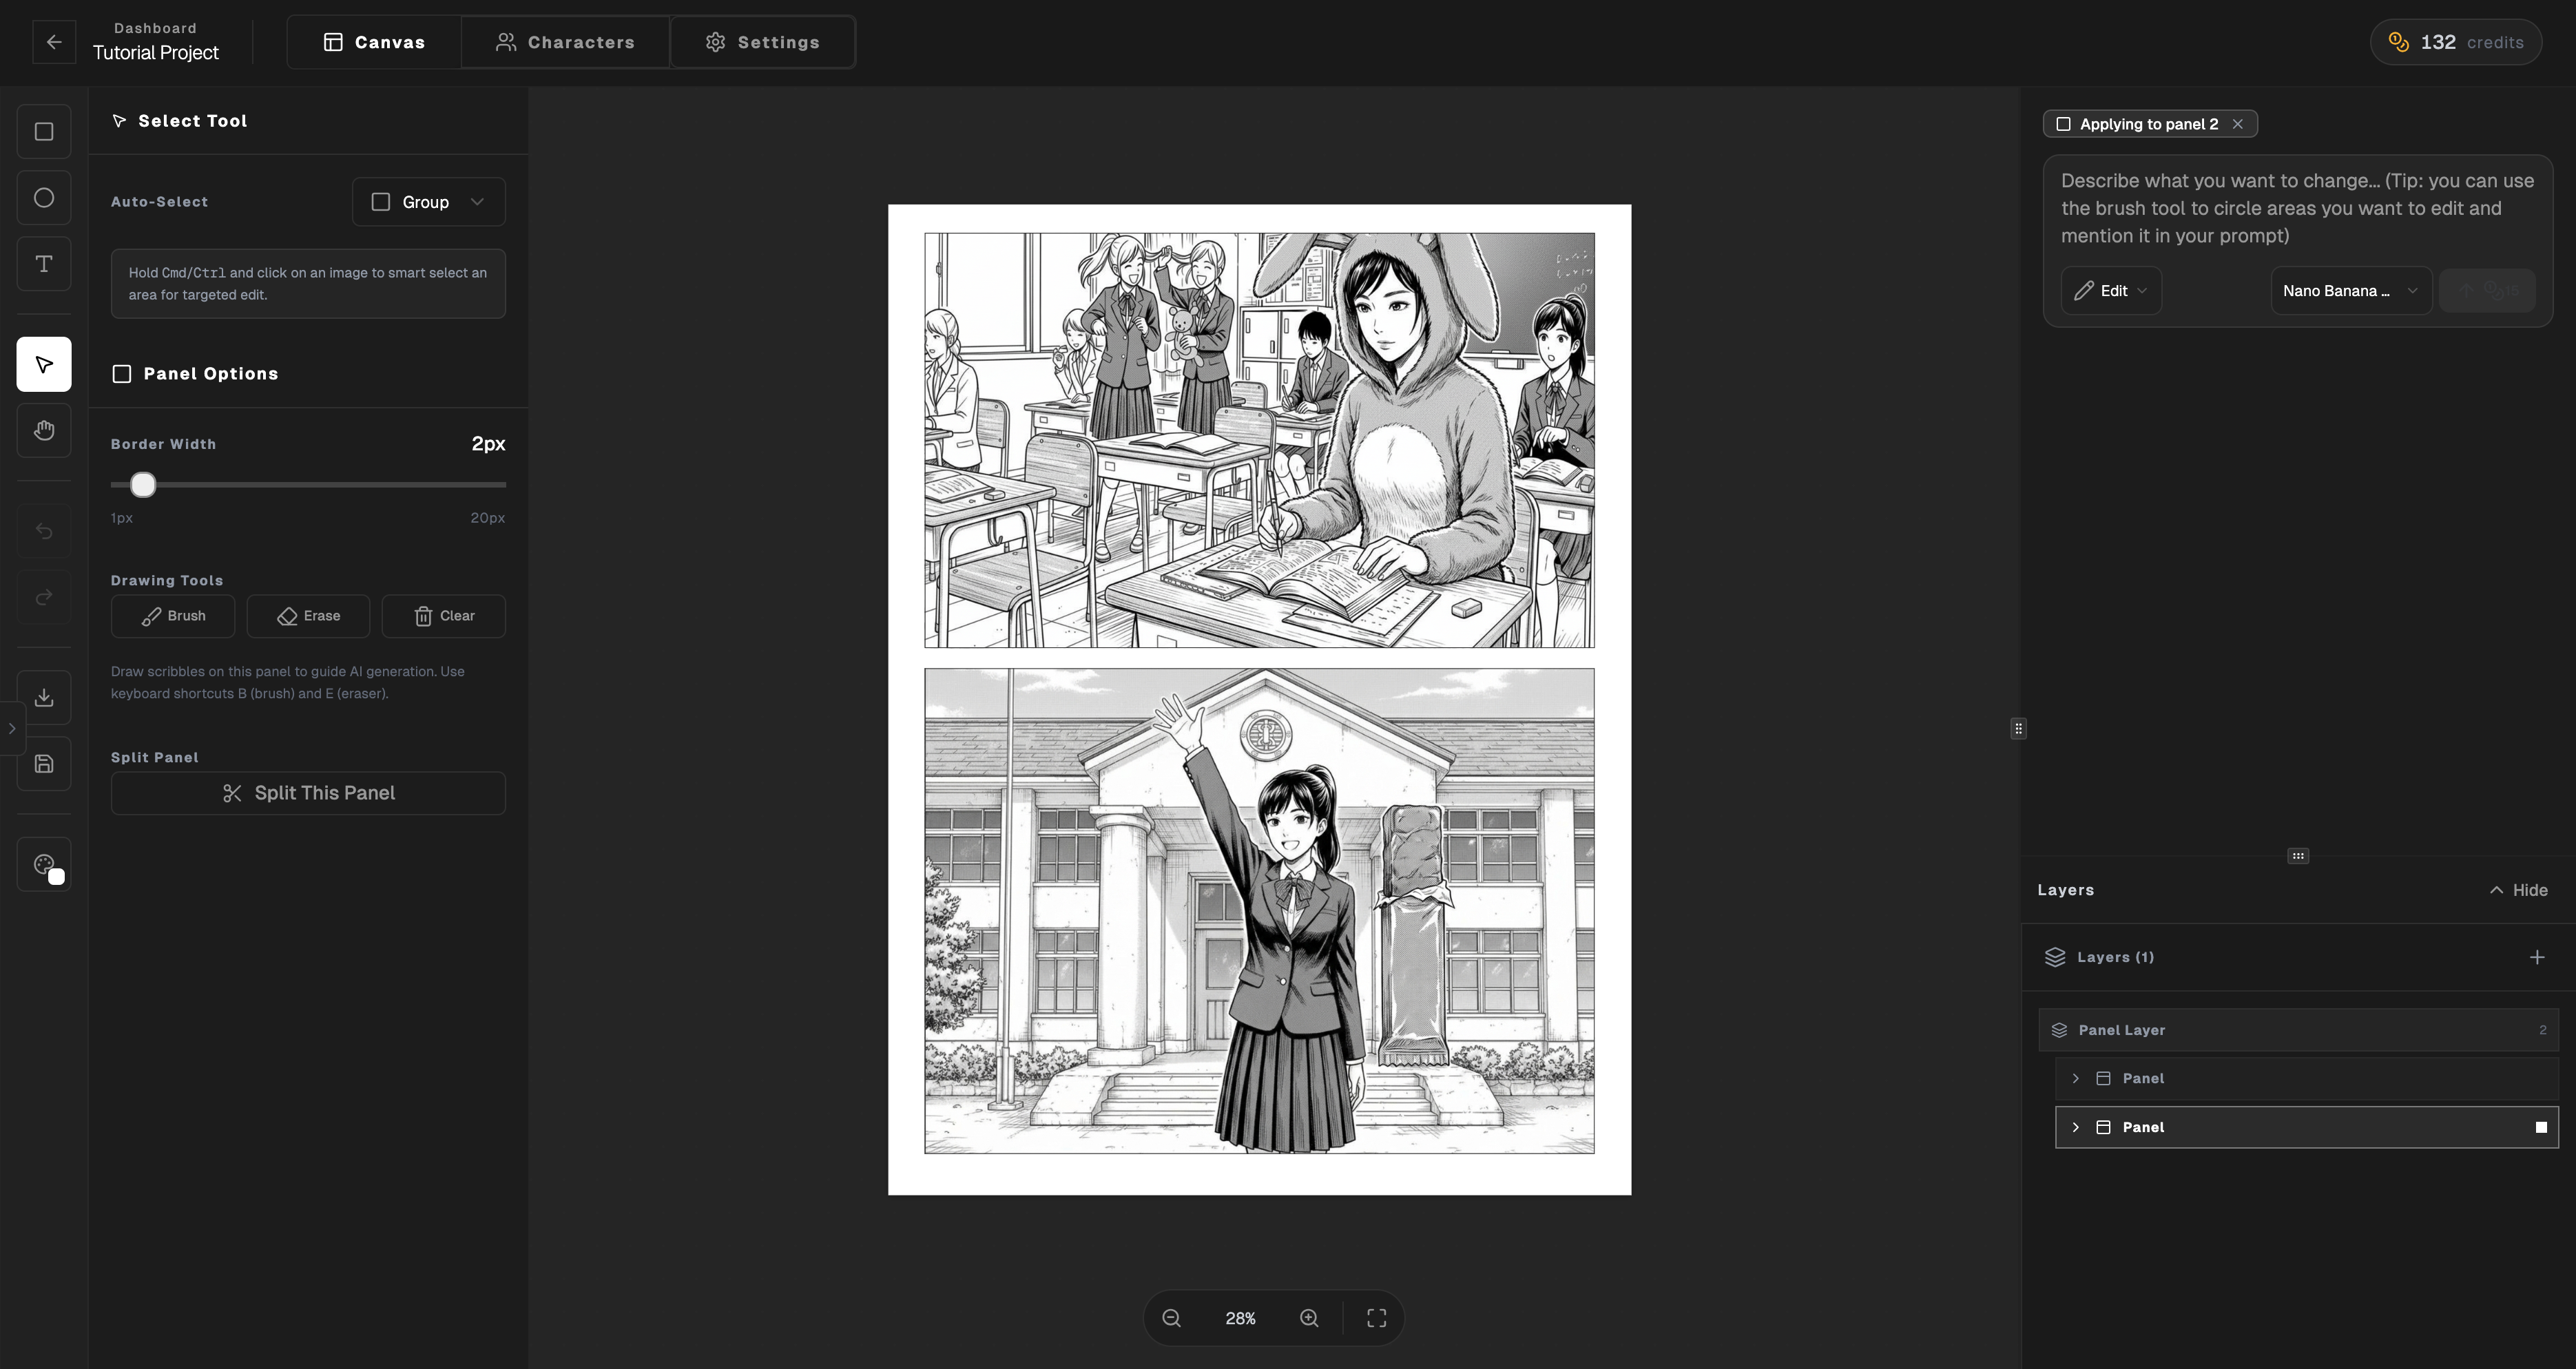Select the Text tool
2576x1369 pixels.
(44, 264)
